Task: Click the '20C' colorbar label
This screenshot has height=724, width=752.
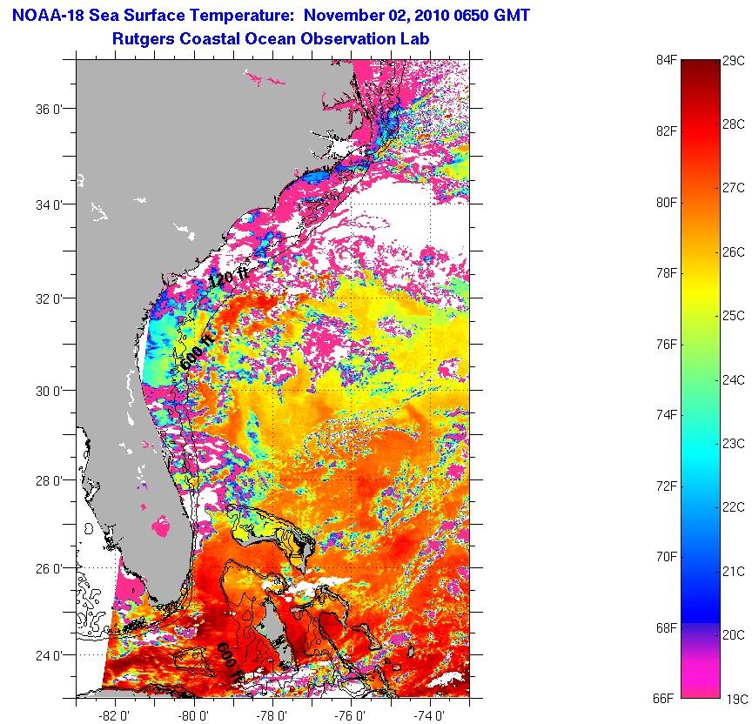Action: coord(734,635)
